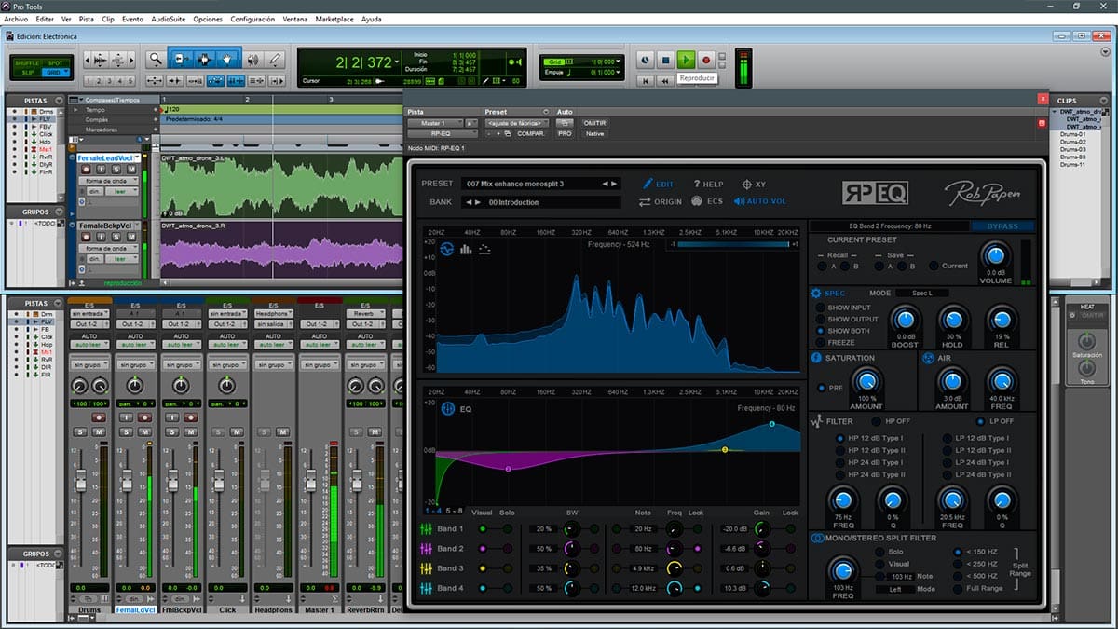Select HP 24 dB Type I filter
1118x629 pixels.
[840, 462]
